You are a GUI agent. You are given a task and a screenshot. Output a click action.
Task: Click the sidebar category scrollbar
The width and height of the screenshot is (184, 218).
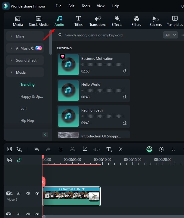click(x=50, y=42)
